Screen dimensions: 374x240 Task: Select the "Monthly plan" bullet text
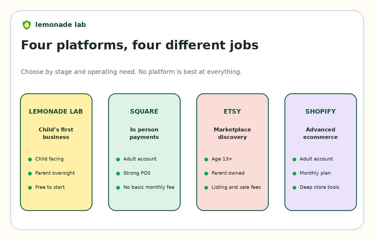point(315,173)
